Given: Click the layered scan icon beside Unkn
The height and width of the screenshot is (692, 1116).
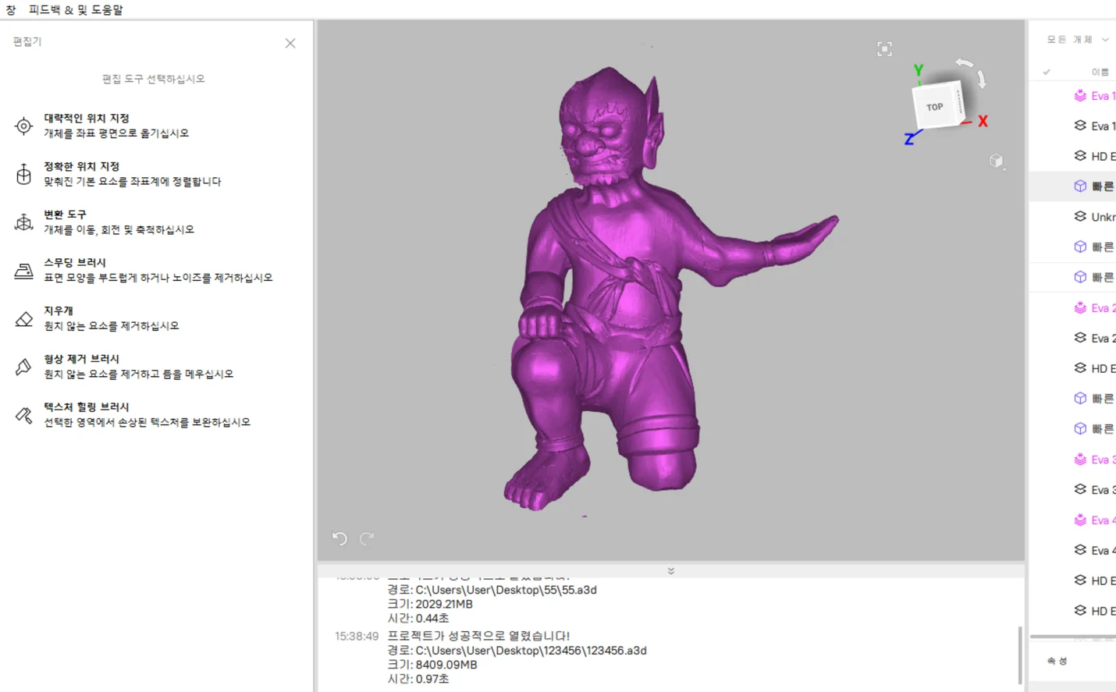Looking at the screenshot, I should (x=1080, y=216).
